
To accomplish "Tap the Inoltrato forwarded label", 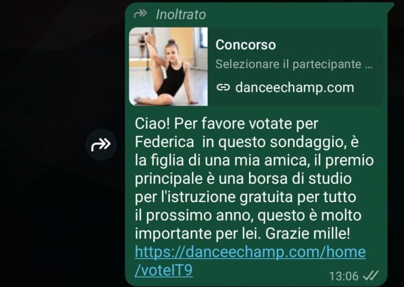I will [x=181, y=15].
